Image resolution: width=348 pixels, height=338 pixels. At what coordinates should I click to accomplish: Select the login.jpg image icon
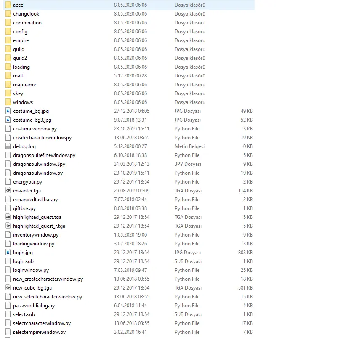point(8,253)
